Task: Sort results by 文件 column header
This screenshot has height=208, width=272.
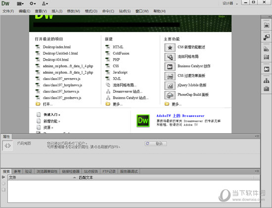Action: point(43,177)
